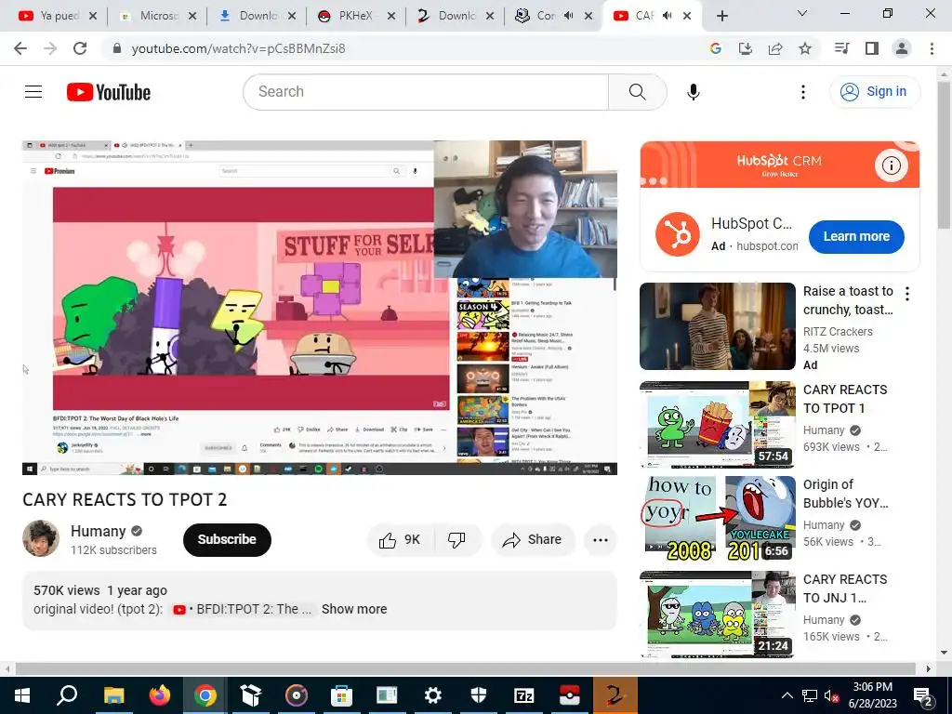Open the Humany channel name link
The width and height of the screenshot is (952, 714).
coord(98,531)
